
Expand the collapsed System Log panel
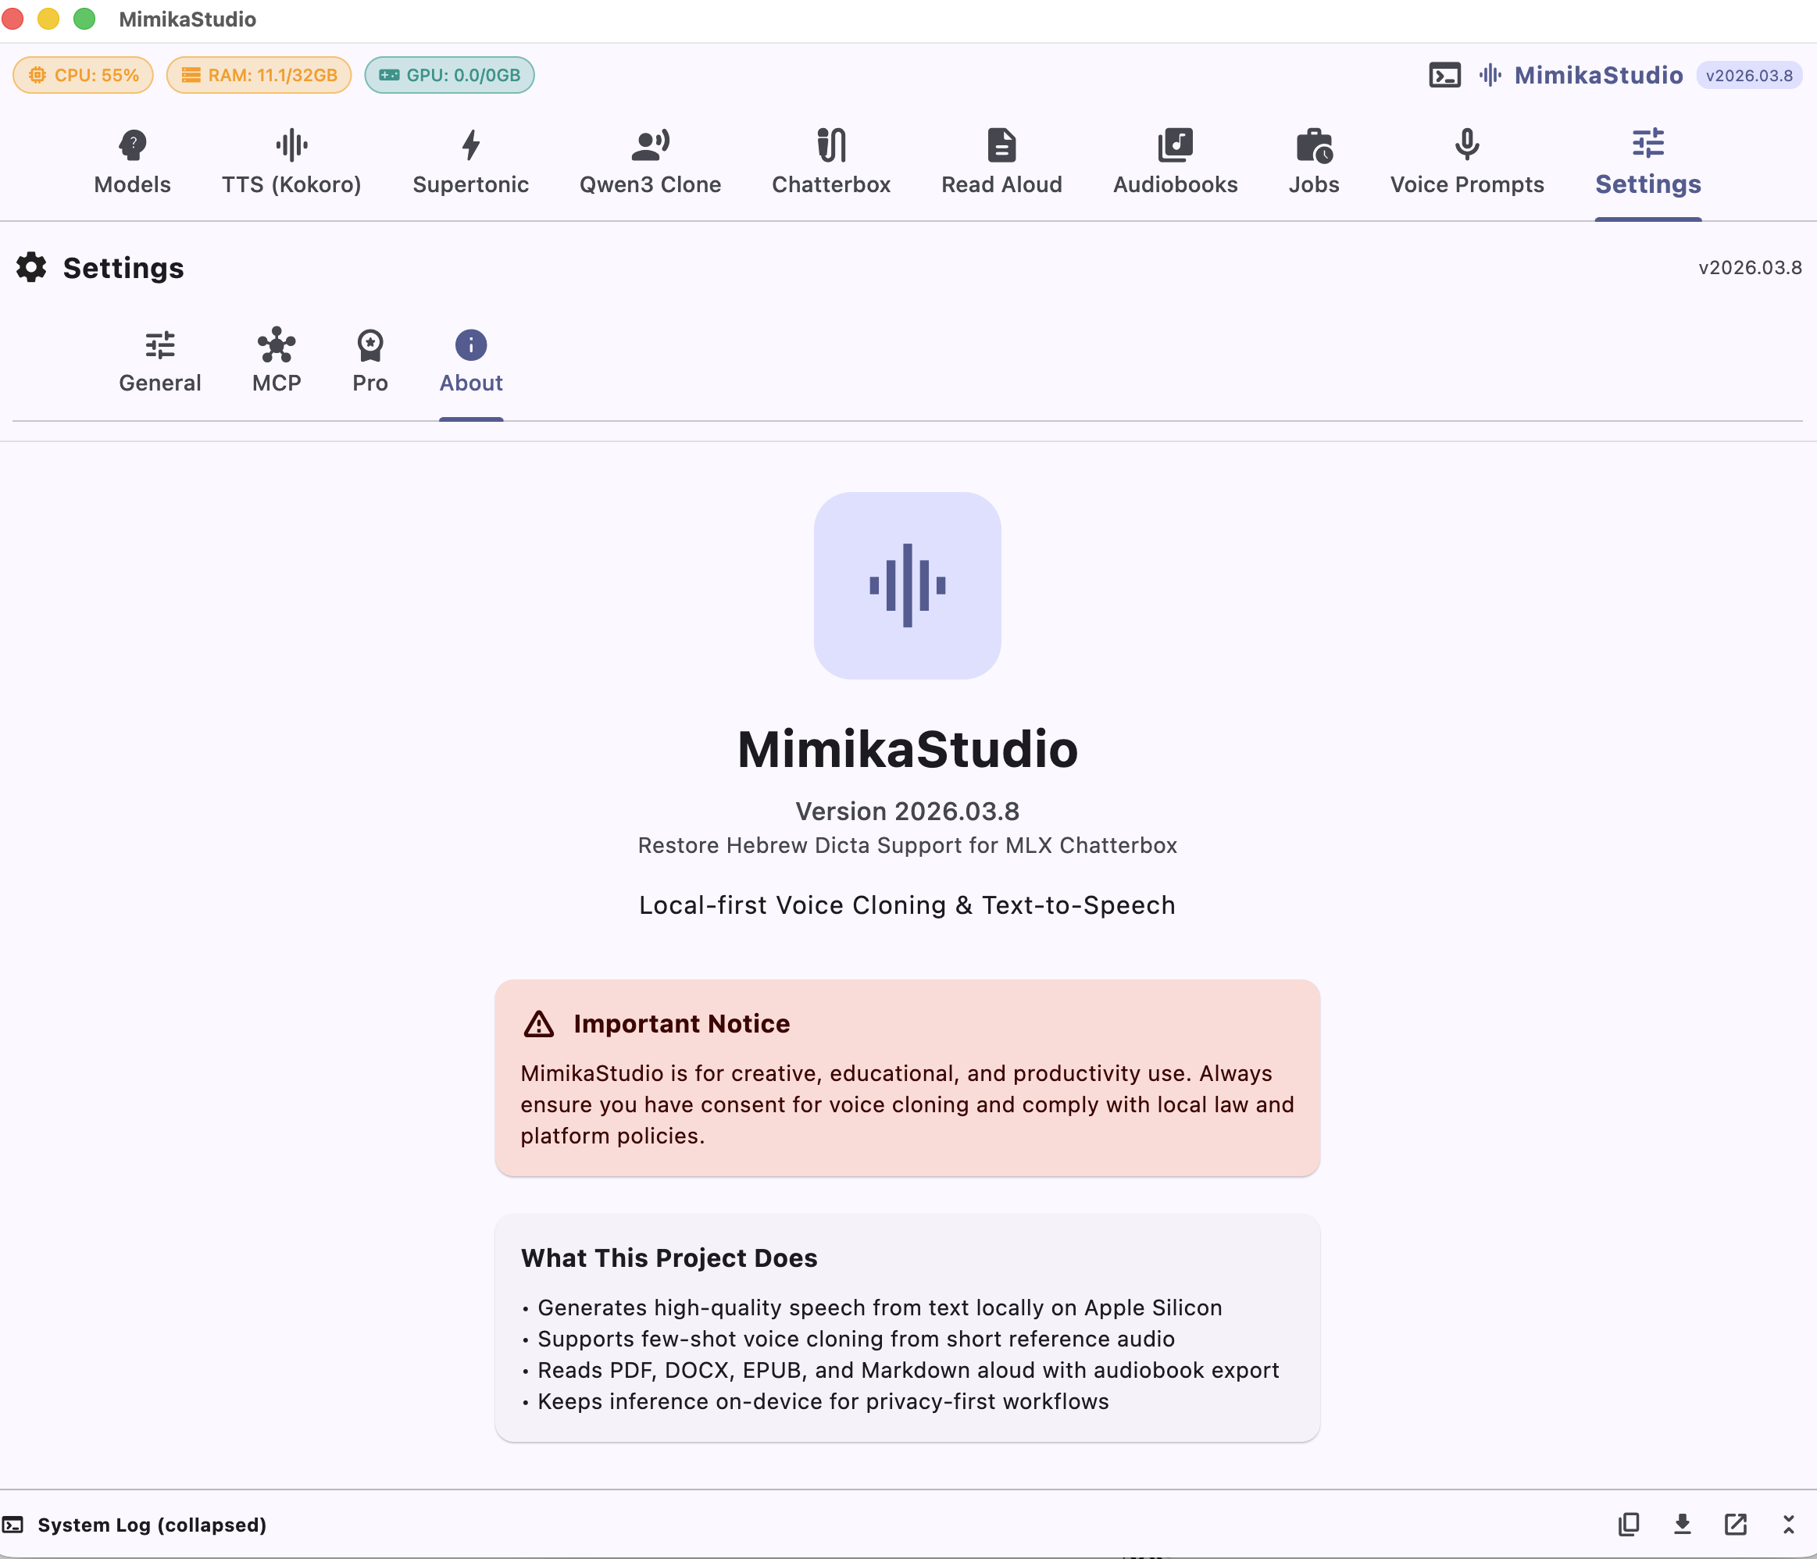tap(1788, 1525)
